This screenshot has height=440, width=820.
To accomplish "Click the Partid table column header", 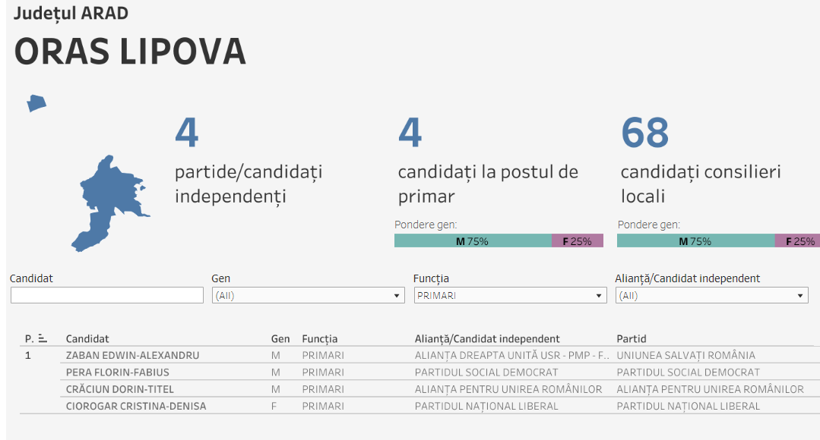I will tap(631, 339).
